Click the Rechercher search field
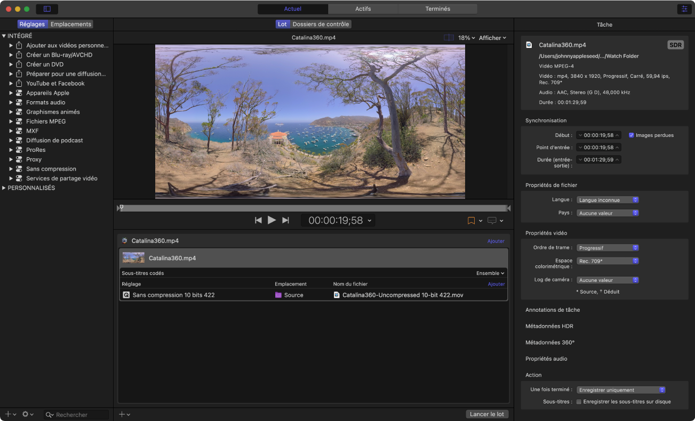This screenshot has width=695, height=421. [x=80, y=415]
